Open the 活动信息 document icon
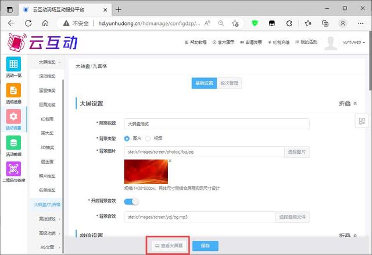Image resolution: width=372 pixels, height=255 pixels. coord(13,90)
